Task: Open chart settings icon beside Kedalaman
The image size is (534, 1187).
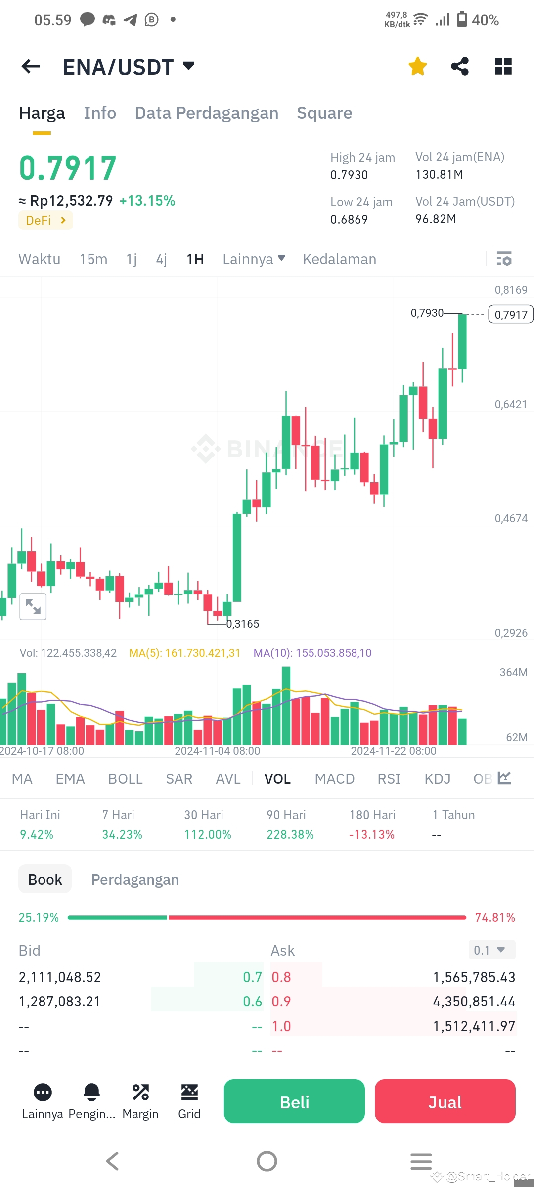Action: pyautogui.click(x=504, y=259)
